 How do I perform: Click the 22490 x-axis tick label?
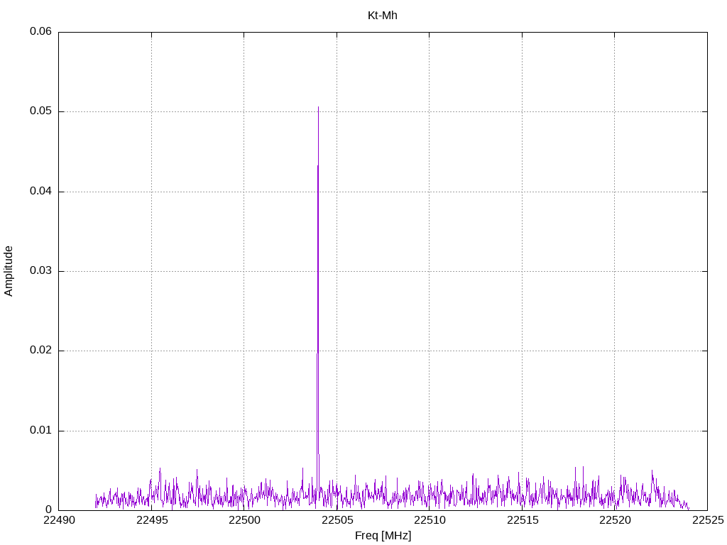coord(59,520)
